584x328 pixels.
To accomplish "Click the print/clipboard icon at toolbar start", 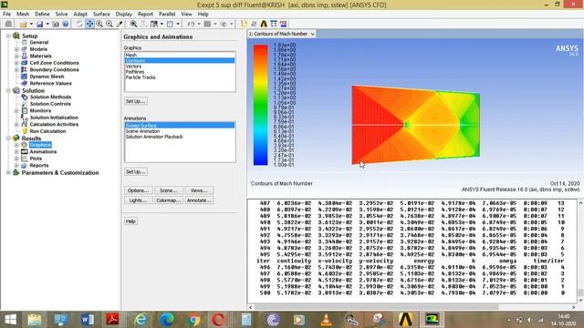I will [x=8, y=25].
